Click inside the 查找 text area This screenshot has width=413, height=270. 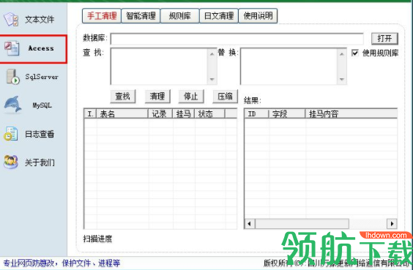[x=159, y=67]
